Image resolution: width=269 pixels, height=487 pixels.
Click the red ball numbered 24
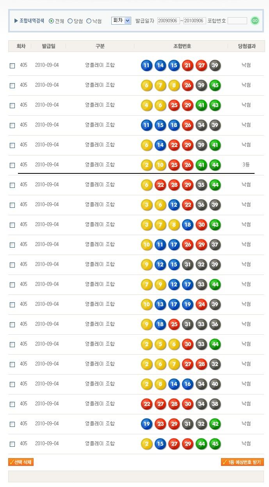(201, 304)
